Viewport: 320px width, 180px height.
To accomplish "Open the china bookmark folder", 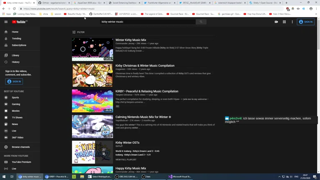I will coord(43,14).
